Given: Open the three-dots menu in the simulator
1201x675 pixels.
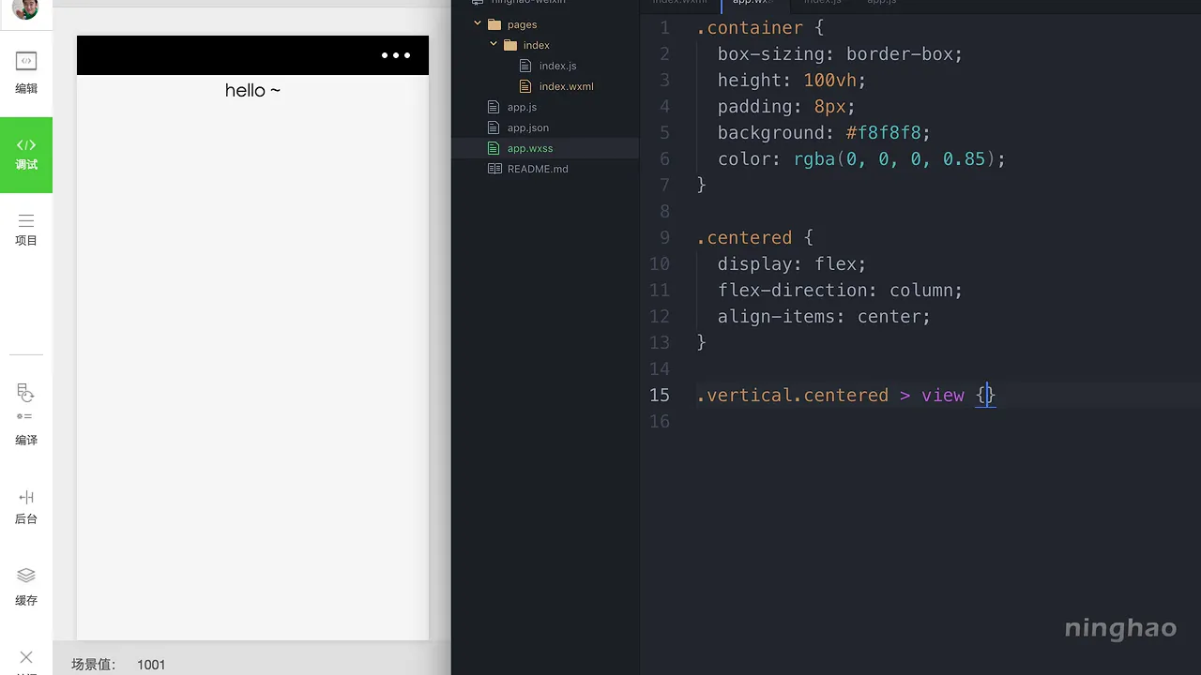Looking at the screenshot, I should coord(396,55).
